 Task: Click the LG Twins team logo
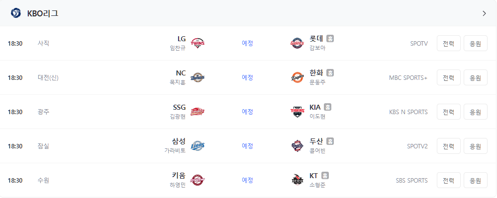point(198,43)
